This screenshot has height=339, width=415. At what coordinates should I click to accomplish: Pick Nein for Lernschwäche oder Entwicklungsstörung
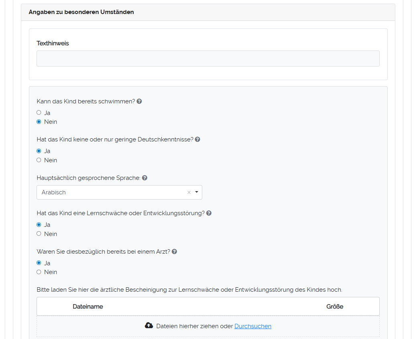[39, 234]
